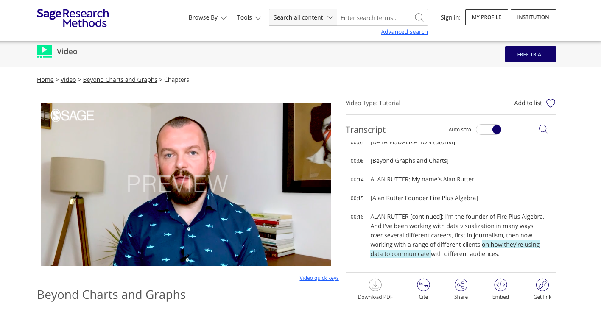Click the Add to list label

pyautogui.click(x=528, y=103)
